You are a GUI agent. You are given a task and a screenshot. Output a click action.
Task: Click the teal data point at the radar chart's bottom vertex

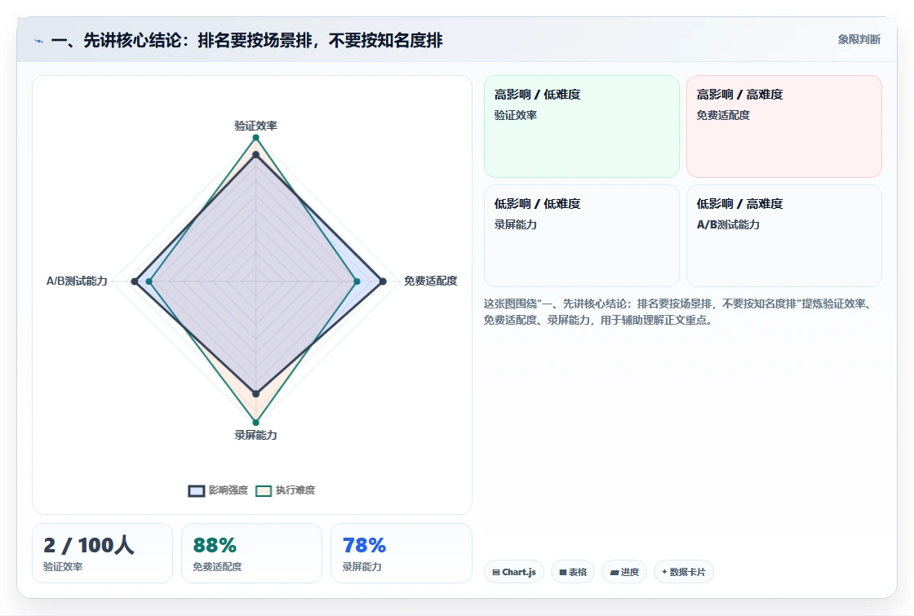pyautogui.click(x=255, y=423)
